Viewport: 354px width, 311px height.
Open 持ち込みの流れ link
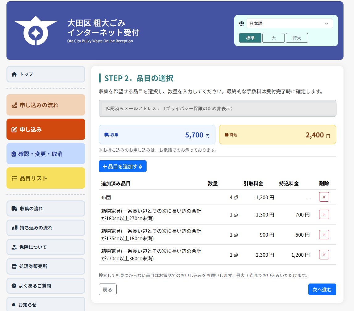[x=46, y=228]
